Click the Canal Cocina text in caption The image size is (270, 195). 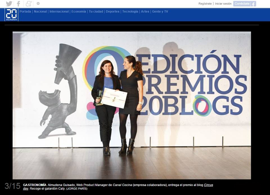[122, 185]
